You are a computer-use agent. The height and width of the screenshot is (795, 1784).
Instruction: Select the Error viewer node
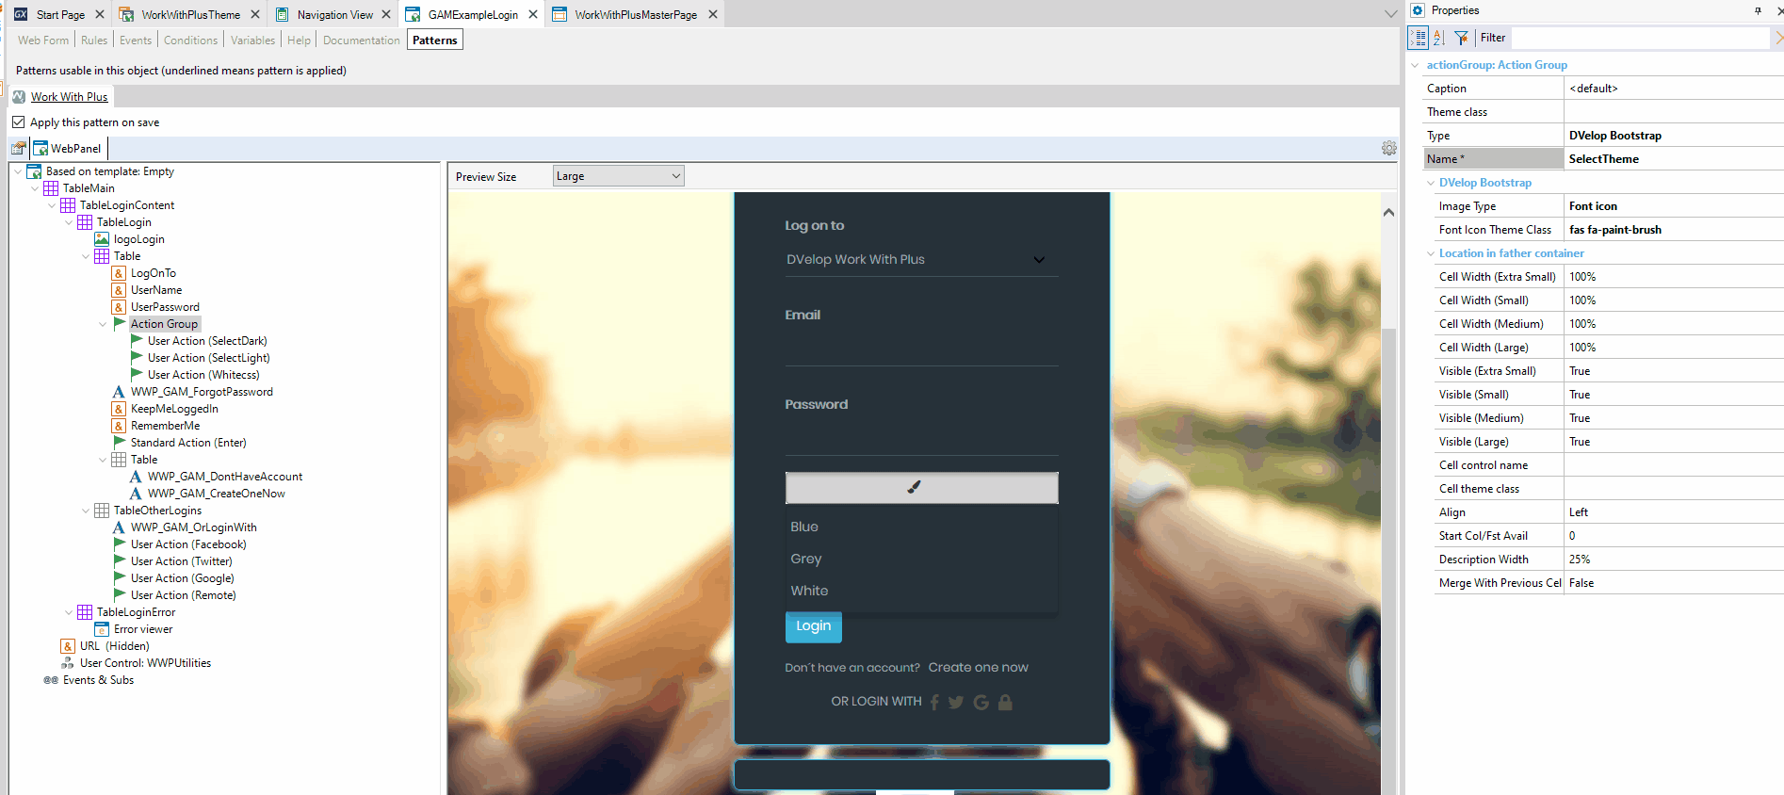[x=143, y=629]
